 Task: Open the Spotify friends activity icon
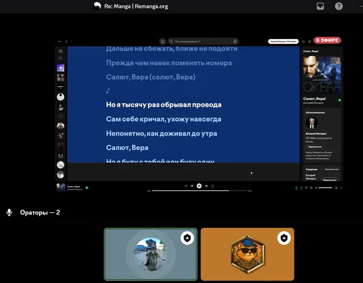(x=309, y=42)
